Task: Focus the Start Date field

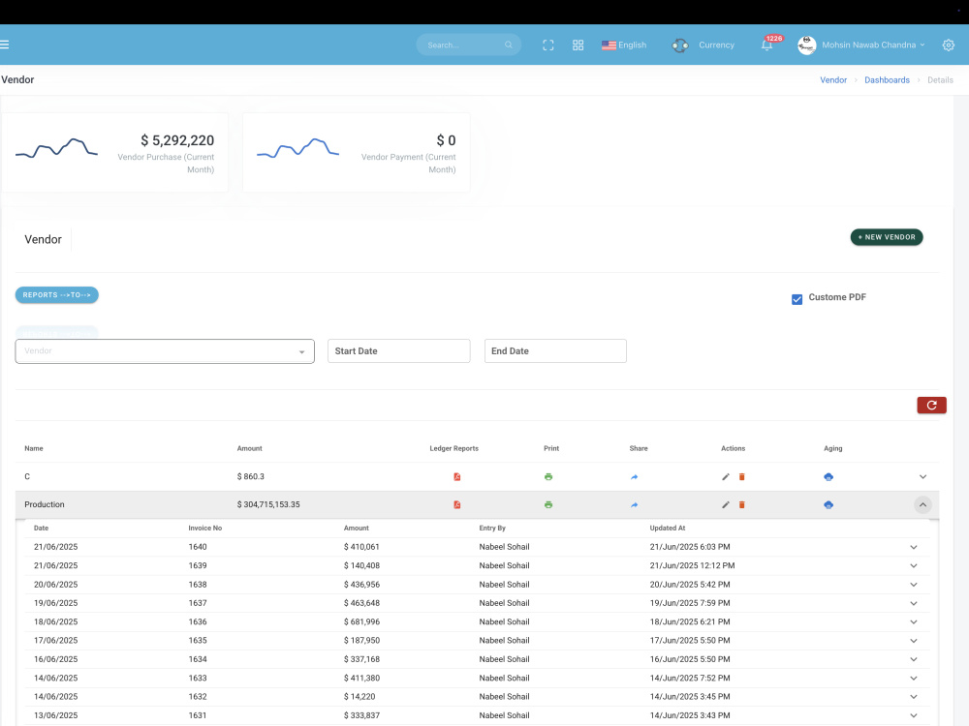Action: point(398,350)
